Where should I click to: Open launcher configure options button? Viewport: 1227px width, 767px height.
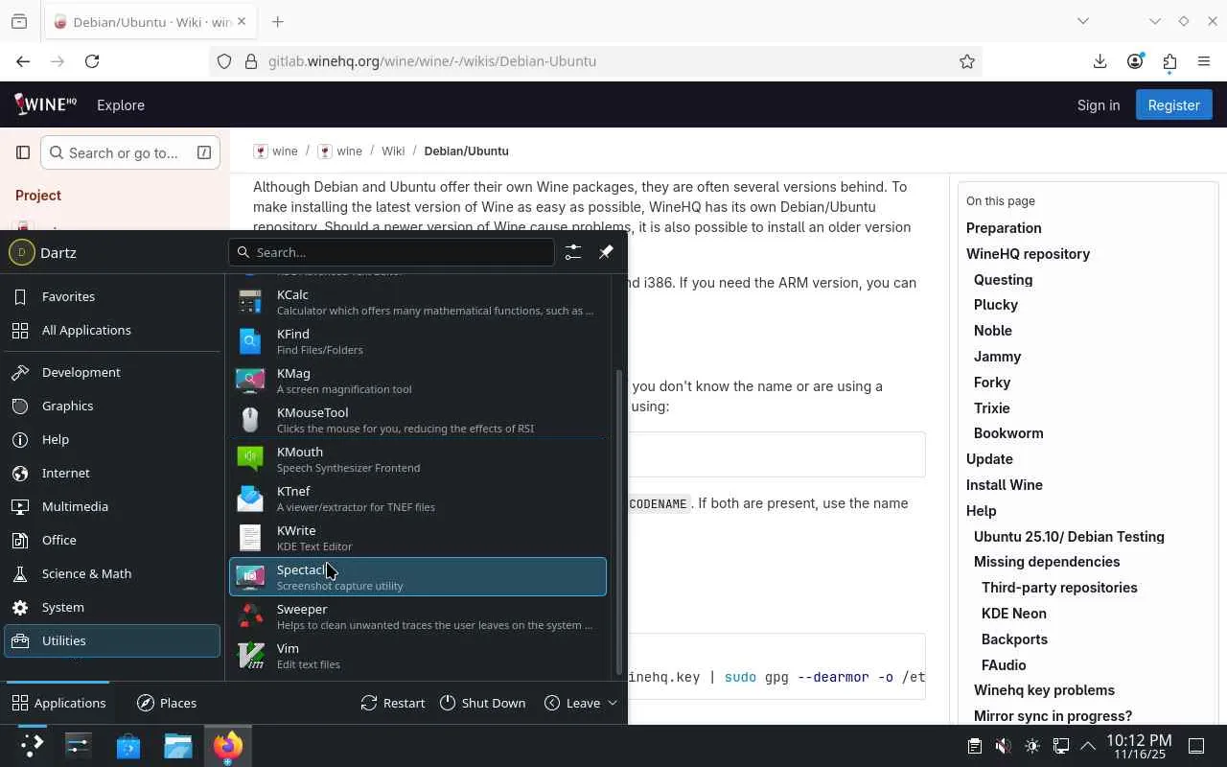[x=573, y=252]
